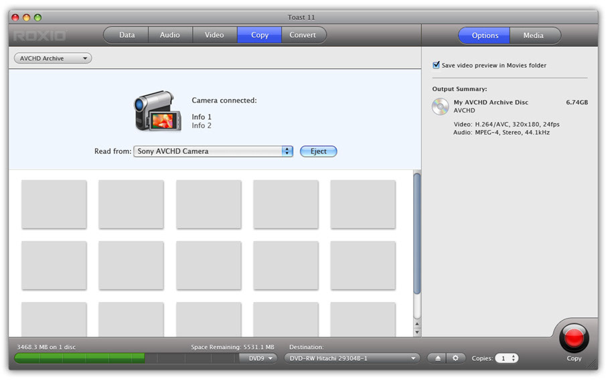Click the Eject button
This screenshot has width=612, height=381.
(318, 151)
